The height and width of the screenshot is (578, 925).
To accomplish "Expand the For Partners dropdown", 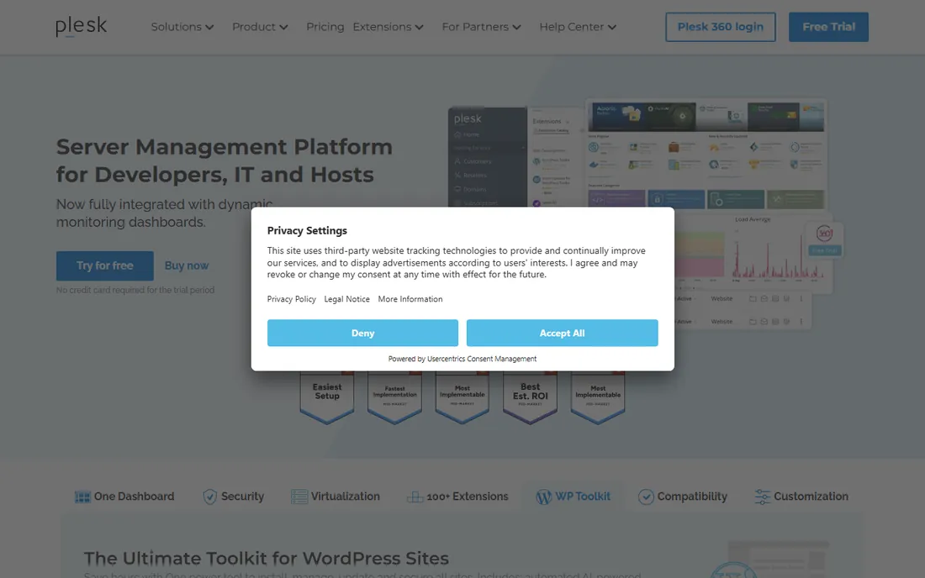I will pyautogui.click(x=481, y=27).
